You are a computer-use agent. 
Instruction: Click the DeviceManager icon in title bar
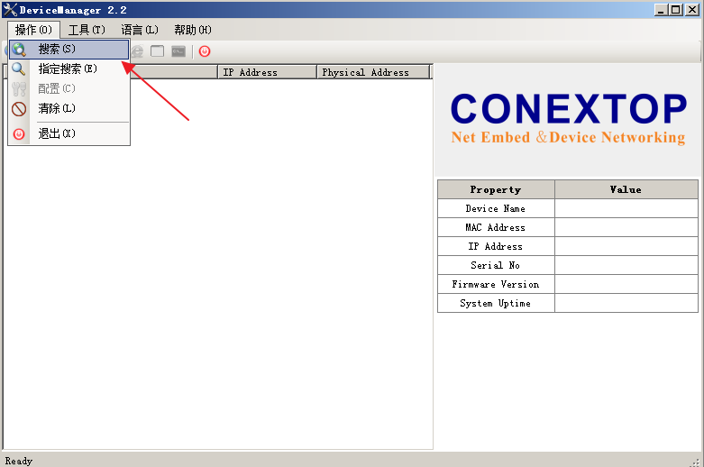pyautogui.click(x=10, y=10)
